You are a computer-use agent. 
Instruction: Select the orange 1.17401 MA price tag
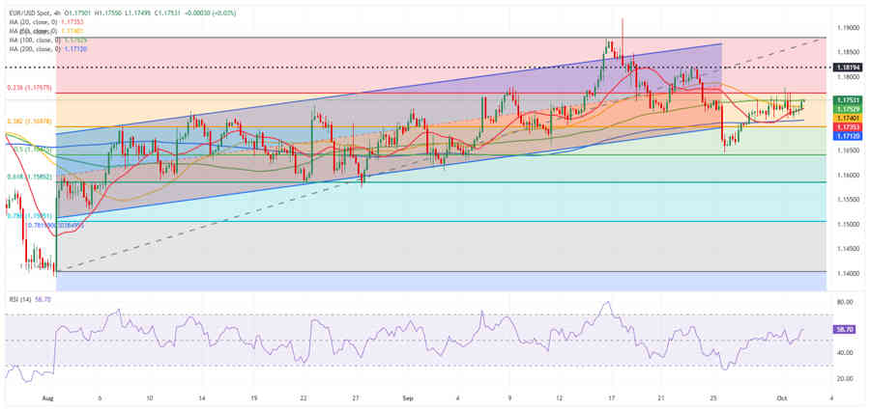coord(848,118)
